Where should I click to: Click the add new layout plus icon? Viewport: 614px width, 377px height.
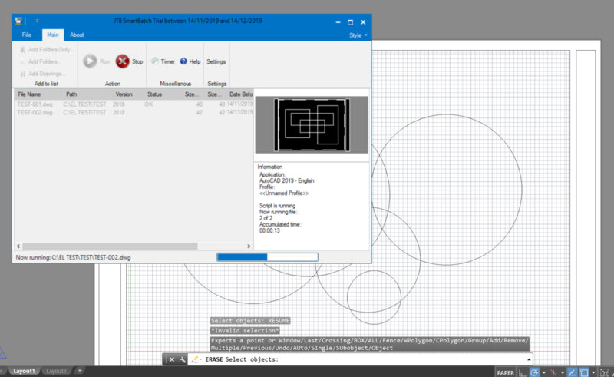click(x=79, y=372)
